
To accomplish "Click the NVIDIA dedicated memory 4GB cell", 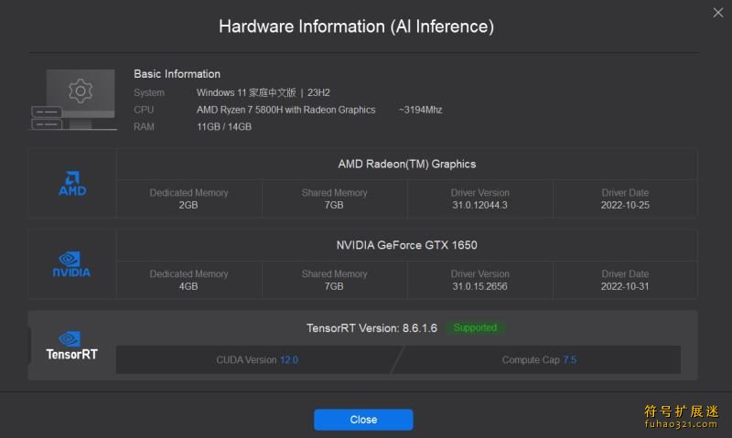I will pyautogui.click(x=188, y=286).
